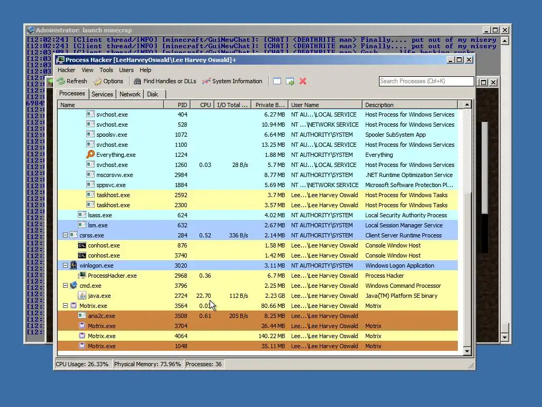The image size is (542, 407).
Task: Click the Java(TM) Platform SE binary description
Action: coord(401,296)
